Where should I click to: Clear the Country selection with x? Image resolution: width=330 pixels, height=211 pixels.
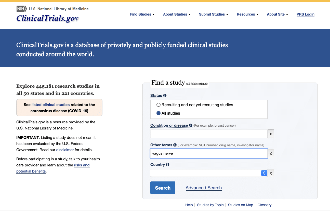point(271,173)
